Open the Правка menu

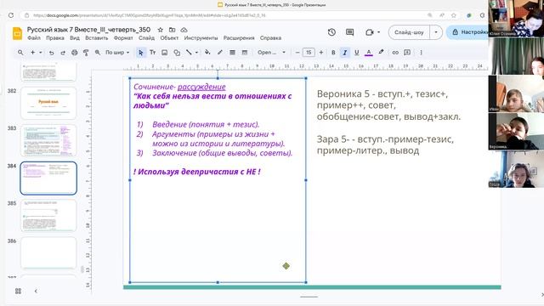pyautogui.click(x=55, y=37)
